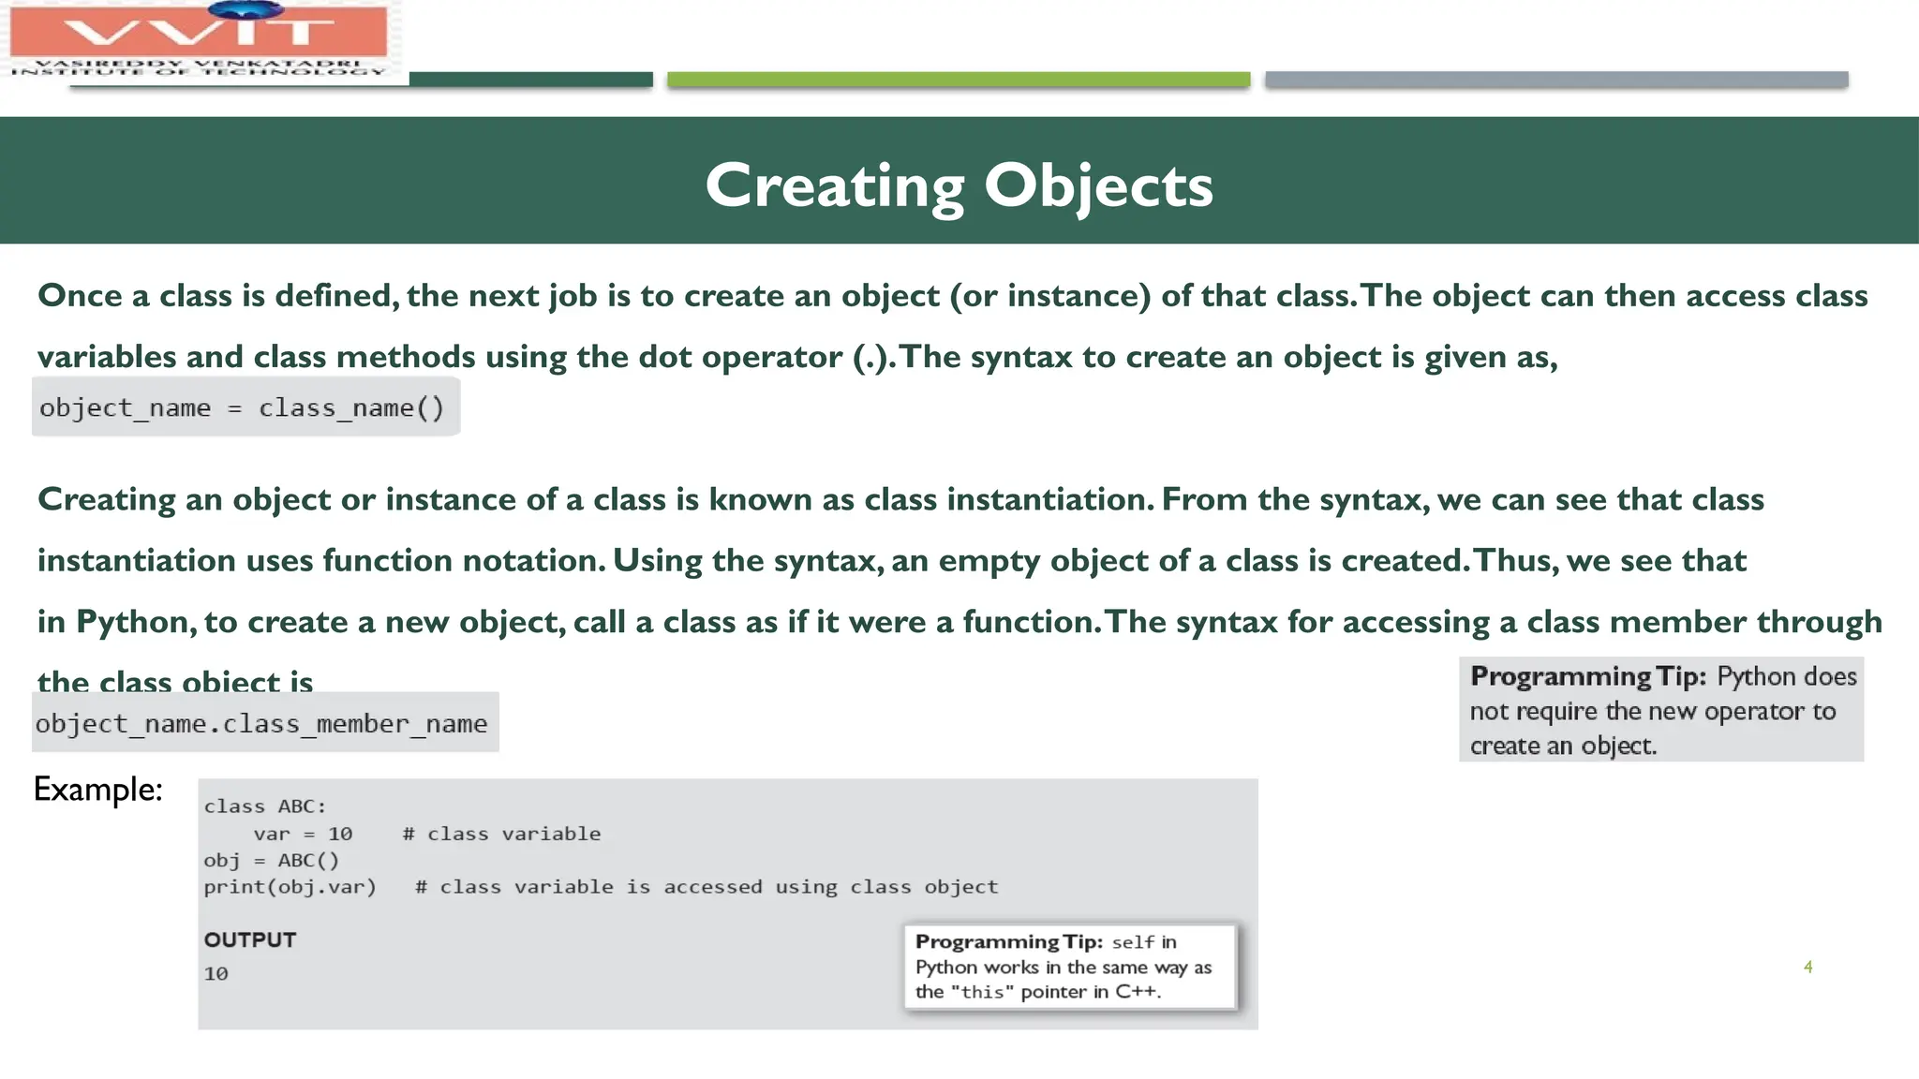This screenshot has height=1079, width=1919.
Task: Click the line 'instantiation uses function notation'
Action: coord(892,561)
